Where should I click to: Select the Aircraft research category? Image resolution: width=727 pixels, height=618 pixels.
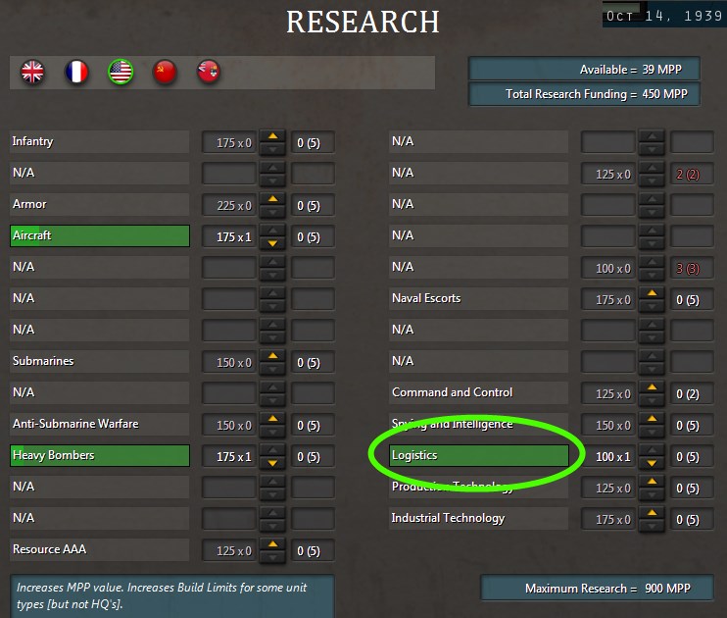pos(100,235)
